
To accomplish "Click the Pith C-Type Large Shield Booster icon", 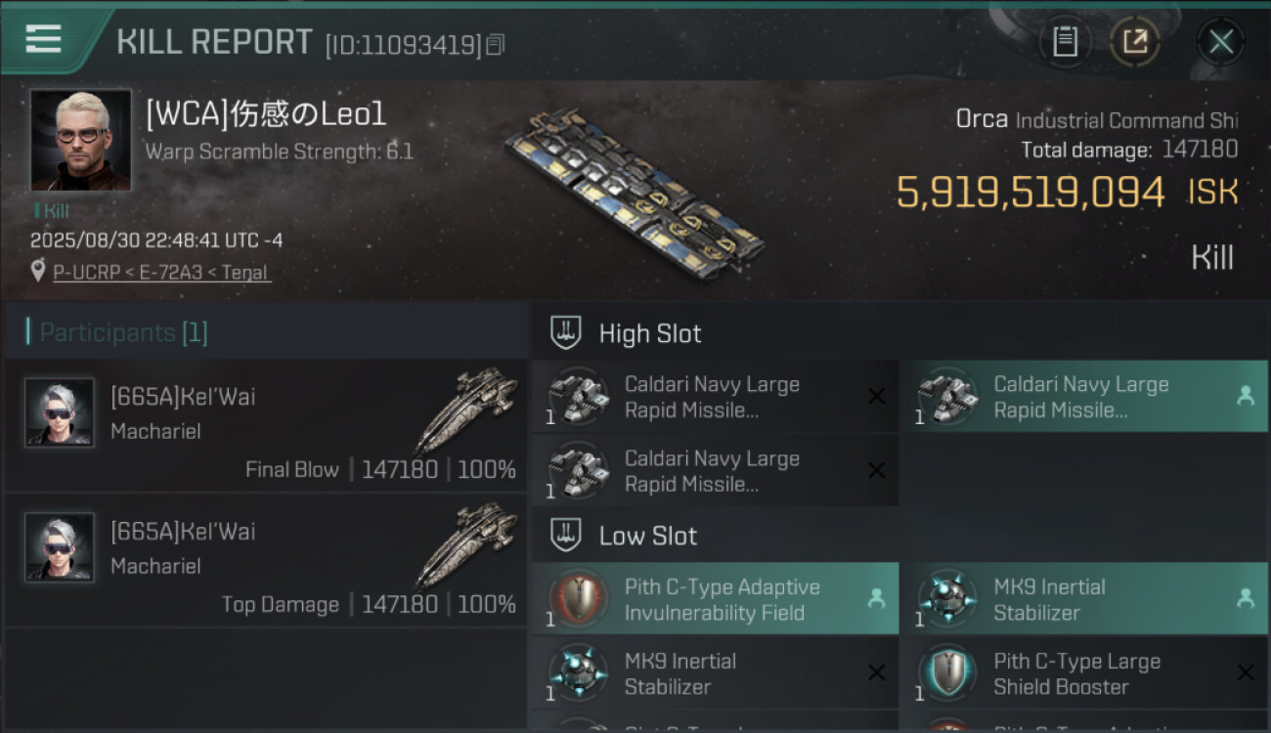I will (x=946, y=673).
